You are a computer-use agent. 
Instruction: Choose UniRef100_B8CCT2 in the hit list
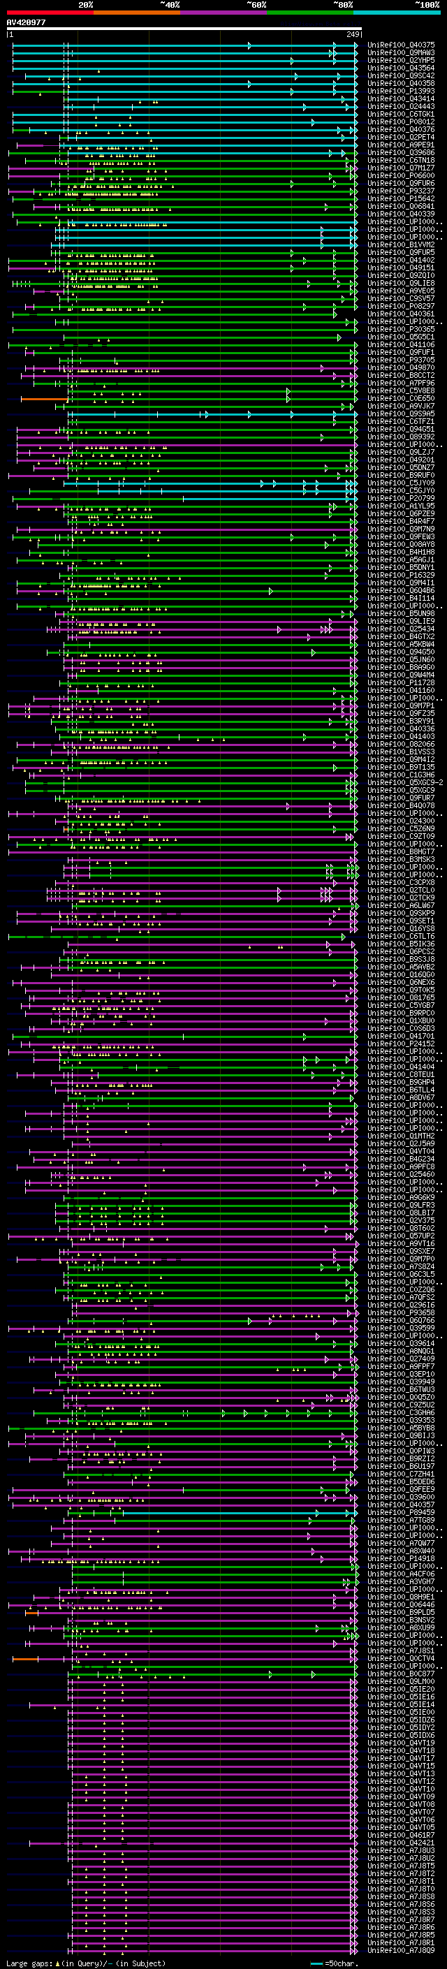tap(401, 375)
